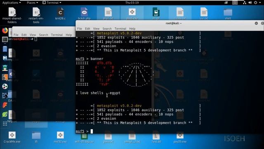Open the system menu arrow beside power icon
This screenshot has width=264, height=149.
tap(260, 2)
